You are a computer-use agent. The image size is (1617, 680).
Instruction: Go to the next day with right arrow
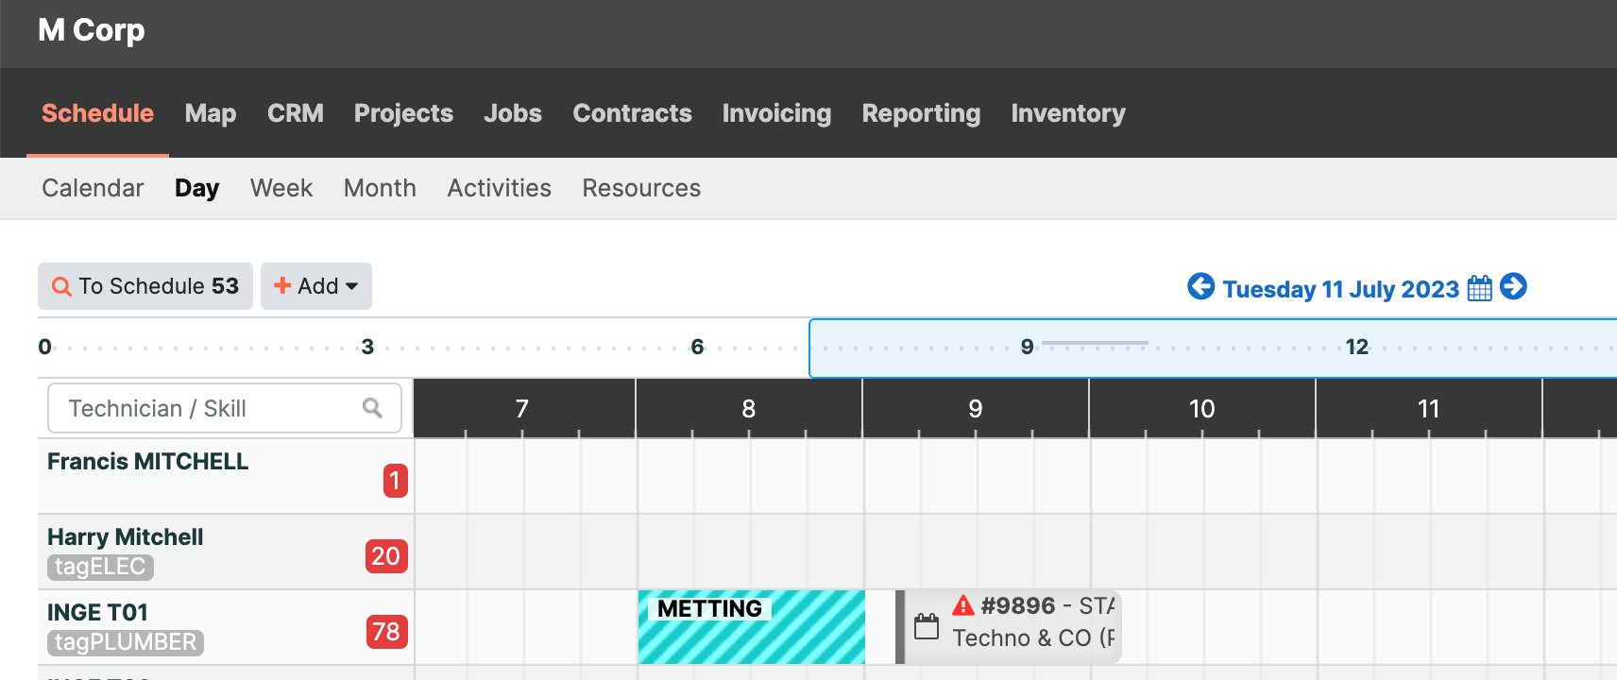(1513, 286)
